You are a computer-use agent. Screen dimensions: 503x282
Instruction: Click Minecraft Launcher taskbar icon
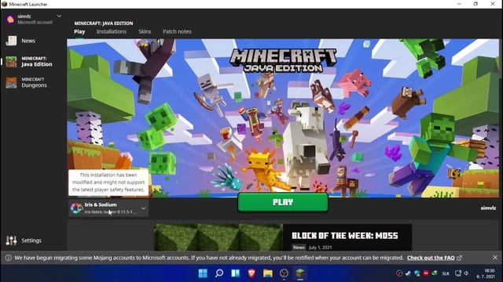click(300, 273)
